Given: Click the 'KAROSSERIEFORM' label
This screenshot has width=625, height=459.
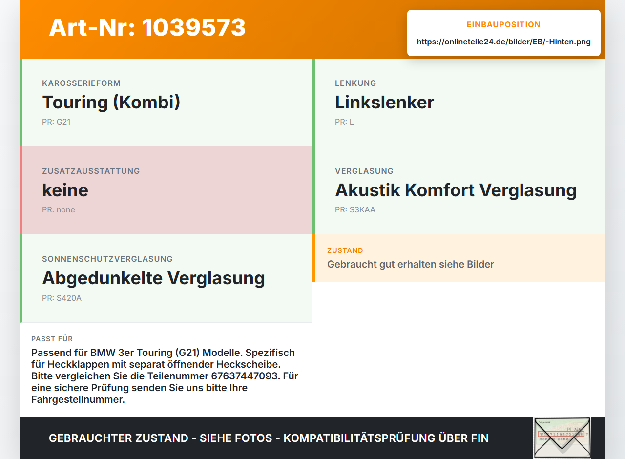Looking at the screenshot, I should [x=82, y=83].
